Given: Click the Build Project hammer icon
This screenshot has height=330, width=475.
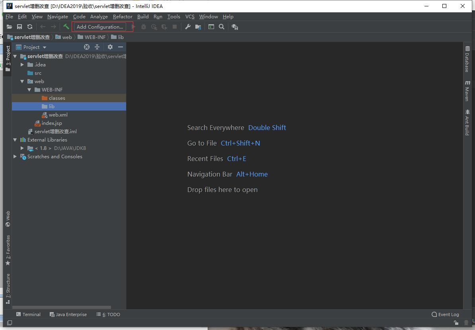Looking at the screenshot, I should point(66,27).
